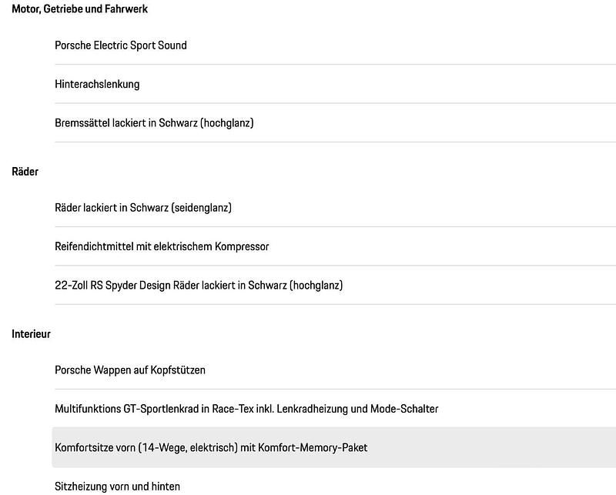
Task: Click the Hinterachslenkung list entry
Action: pos(97,84)
